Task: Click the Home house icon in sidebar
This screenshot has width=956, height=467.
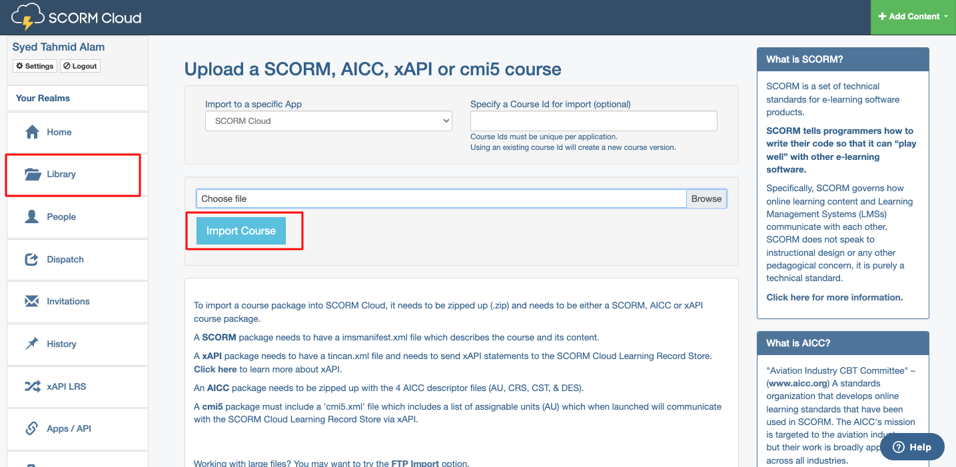Action: (32, 132)
